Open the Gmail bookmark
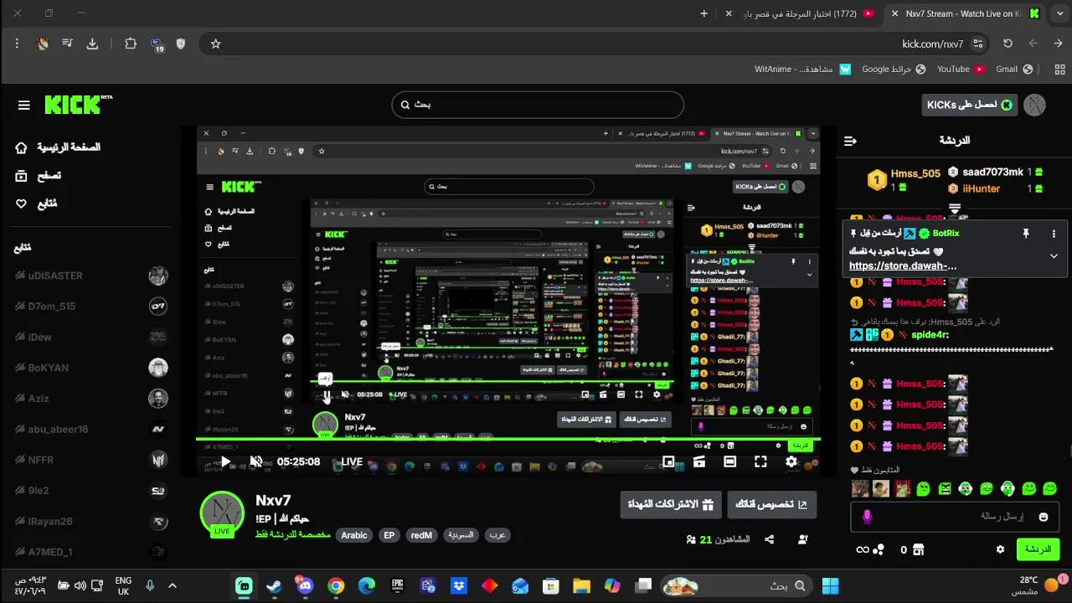Viewport: 1072px width, 603px height. pos(1014,69)
